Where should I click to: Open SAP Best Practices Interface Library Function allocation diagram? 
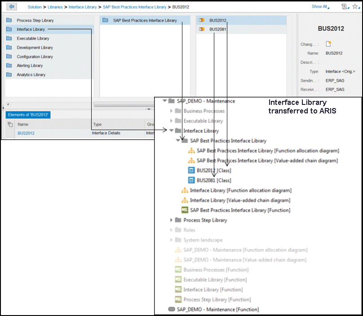(268, 151)
